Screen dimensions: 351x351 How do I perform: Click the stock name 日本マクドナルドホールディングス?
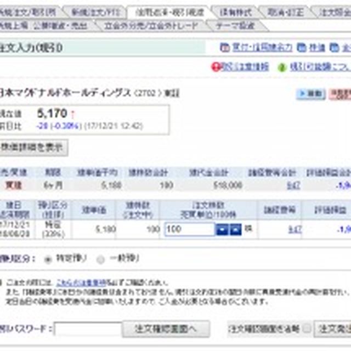(x=65, y=93)
